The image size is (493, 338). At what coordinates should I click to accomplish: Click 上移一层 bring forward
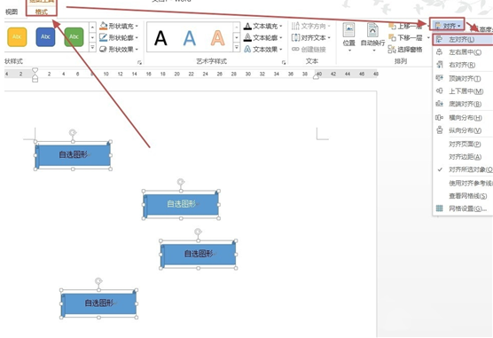click(x=405, y=26)
